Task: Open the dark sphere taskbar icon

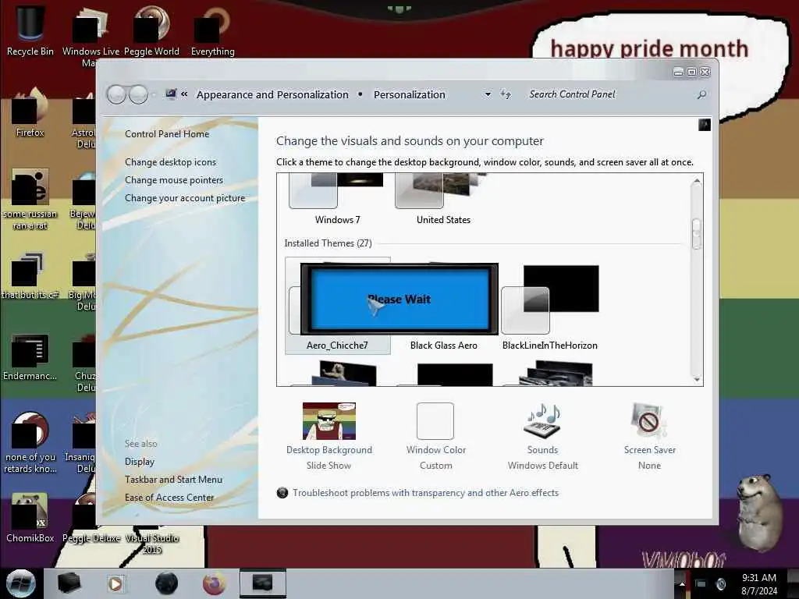Action: coord(166,583)
